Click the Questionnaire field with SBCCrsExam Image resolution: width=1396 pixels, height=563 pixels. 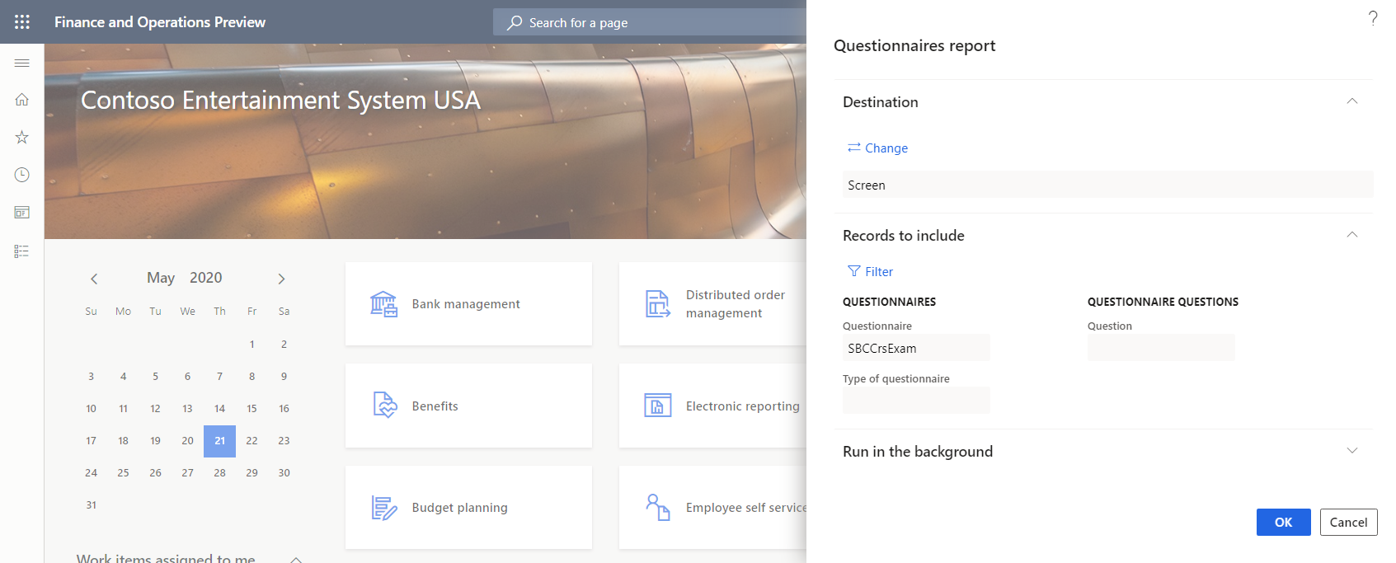[916, 348]
